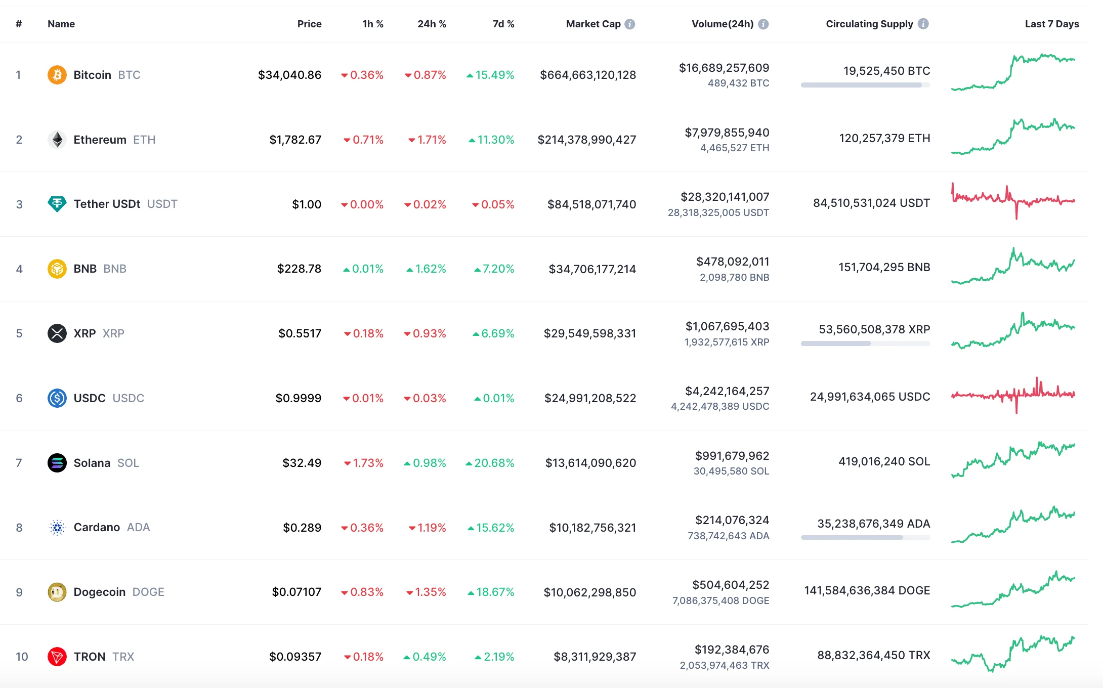Click Bitcoin's $664,663,120,128 market cap value
Viewport: 1103px width, 688px height.
point(588,75)
